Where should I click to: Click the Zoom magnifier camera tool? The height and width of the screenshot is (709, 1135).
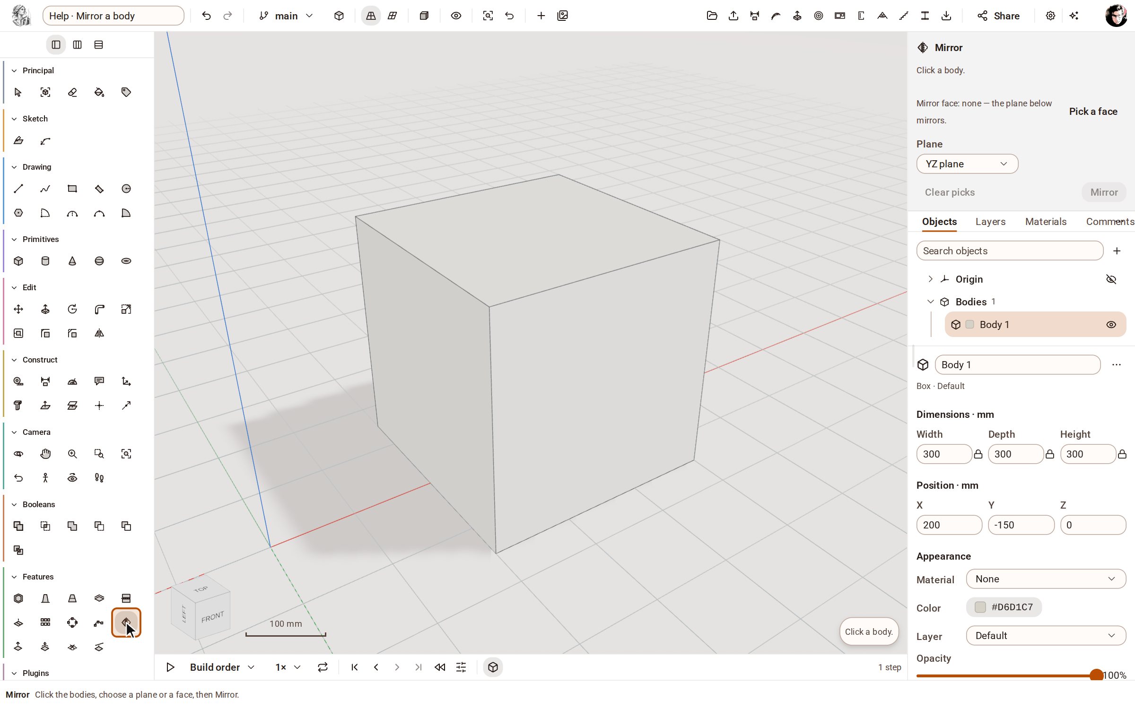(72, 454)
